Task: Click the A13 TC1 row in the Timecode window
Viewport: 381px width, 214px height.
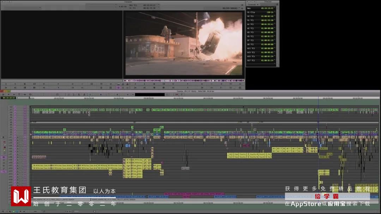Action: 261,52
